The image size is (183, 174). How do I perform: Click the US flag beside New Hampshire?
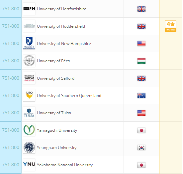pos(141,44)
